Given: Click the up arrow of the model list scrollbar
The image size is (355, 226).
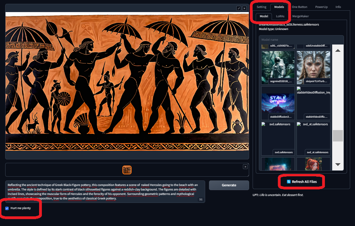Looking at the screenshot, I should (x=338, y=50).
